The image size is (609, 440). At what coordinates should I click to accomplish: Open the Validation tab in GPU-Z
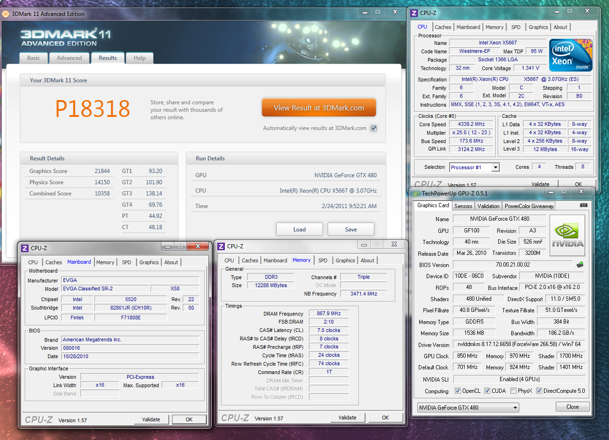tap(488, 206)
